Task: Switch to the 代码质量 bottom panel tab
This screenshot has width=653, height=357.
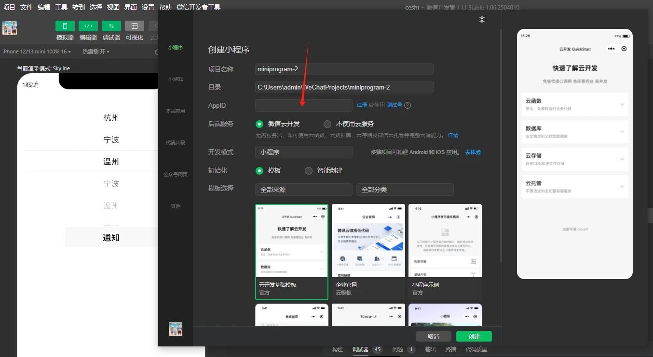Action: click(476, 349)
